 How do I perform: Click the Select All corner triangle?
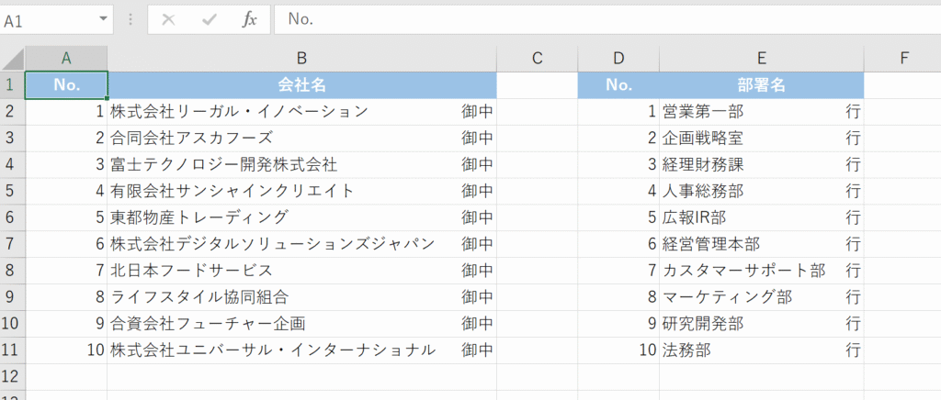(13, 60)
